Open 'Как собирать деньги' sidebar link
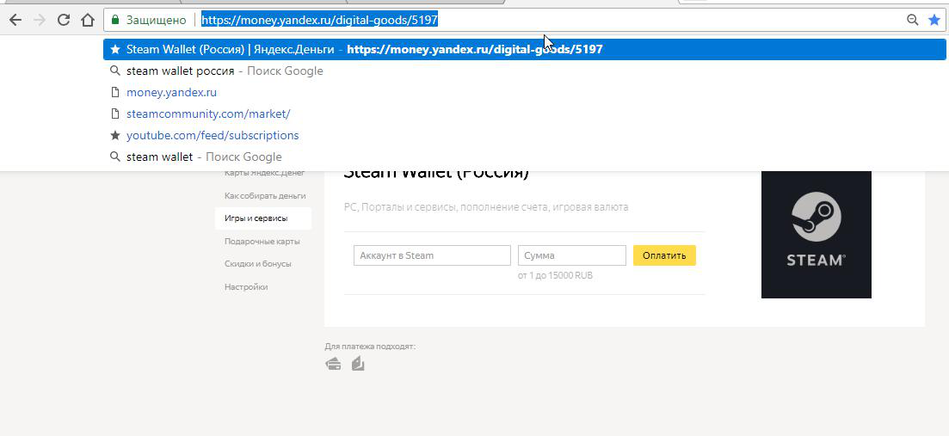 coord(265,196)
